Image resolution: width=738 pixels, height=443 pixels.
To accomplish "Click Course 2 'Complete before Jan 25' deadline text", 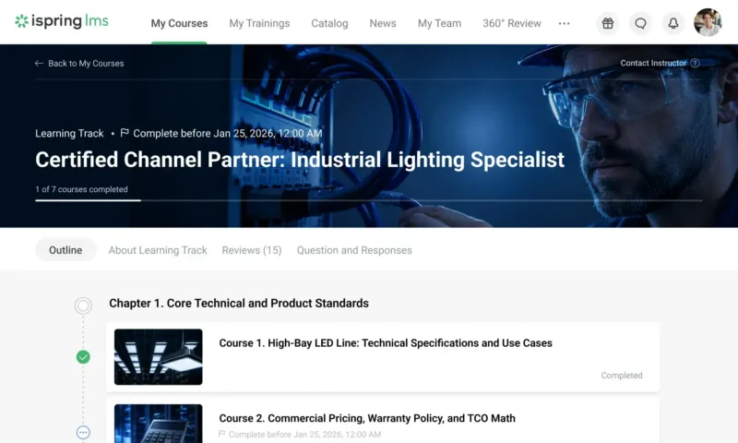I will [x=305, y=434].
